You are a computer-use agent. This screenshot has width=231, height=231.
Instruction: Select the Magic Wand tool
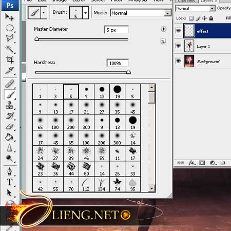9,49
